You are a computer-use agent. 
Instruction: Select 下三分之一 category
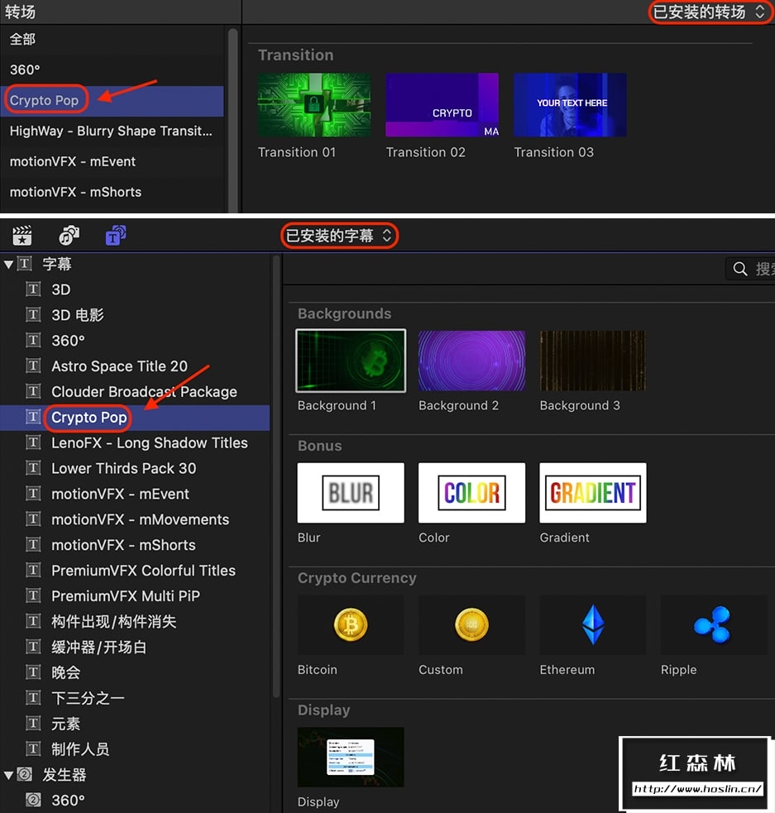click(x=135, y=698)
